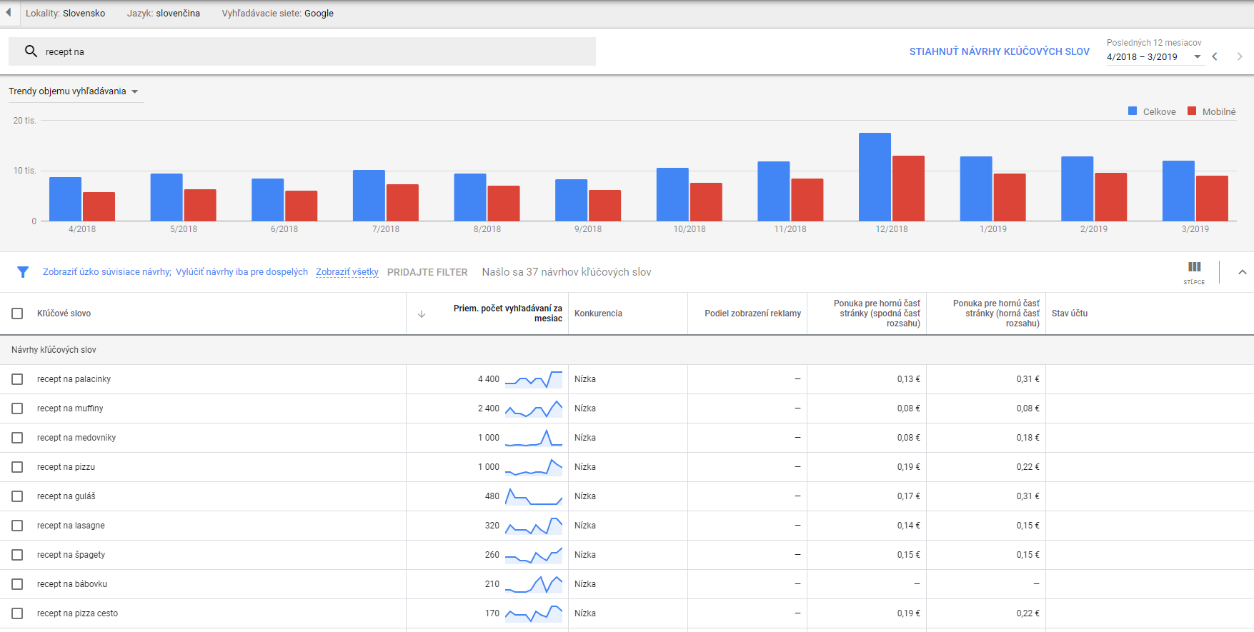This screenshot has width=1254, height=632.
Task: Click the Podiel zobrazení reklamy column header
Action: click(x=752, y=314)
